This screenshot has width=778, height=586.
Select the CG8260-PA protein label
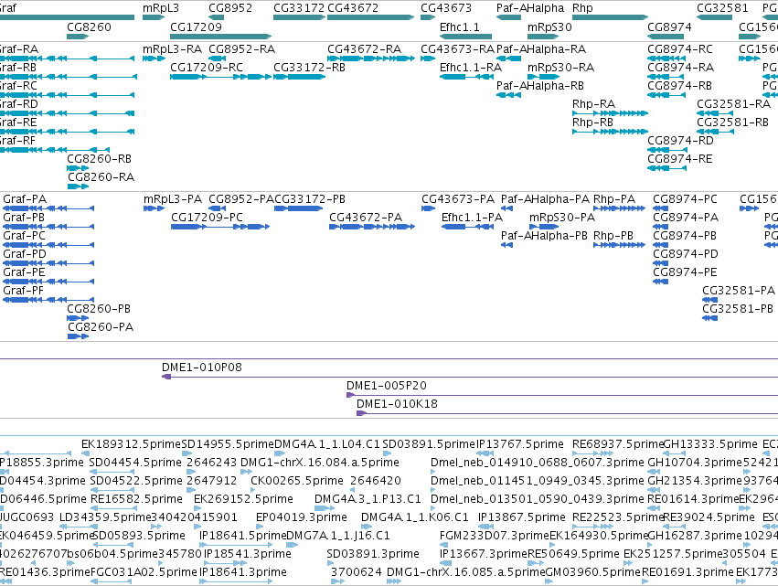(101, 327)
